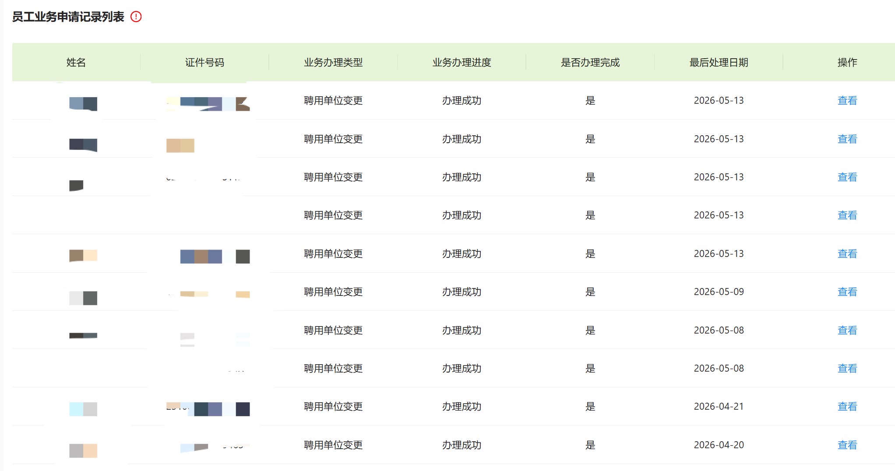Select the date cell 2026-04-20
The image size is (895, 471).
719,445
